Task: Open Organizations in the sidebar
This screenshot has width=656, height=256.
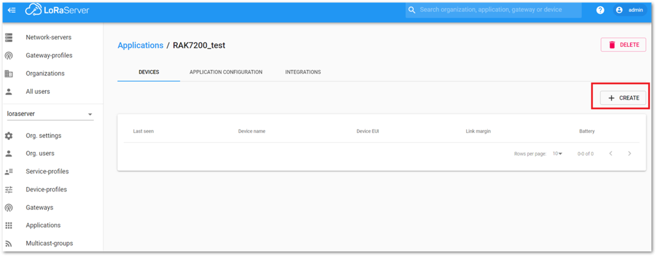Action: point(45,74)
